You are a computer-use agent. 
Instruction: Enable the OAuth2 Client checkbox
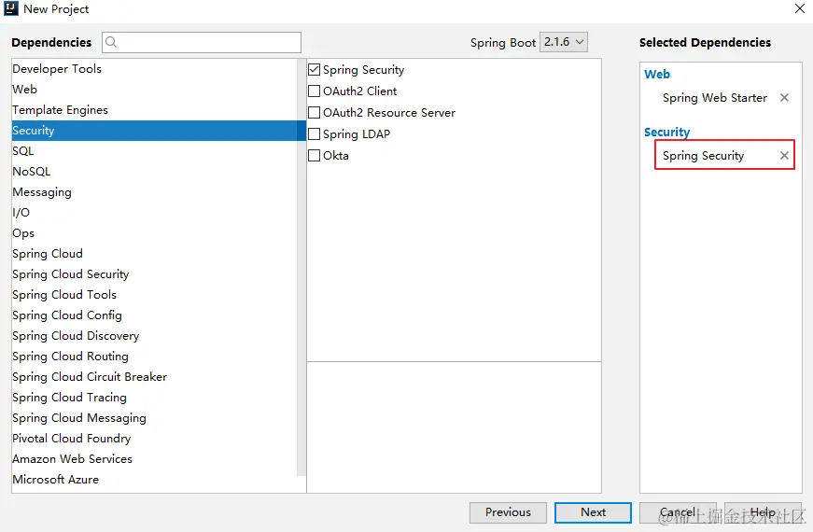coord(314,91)
